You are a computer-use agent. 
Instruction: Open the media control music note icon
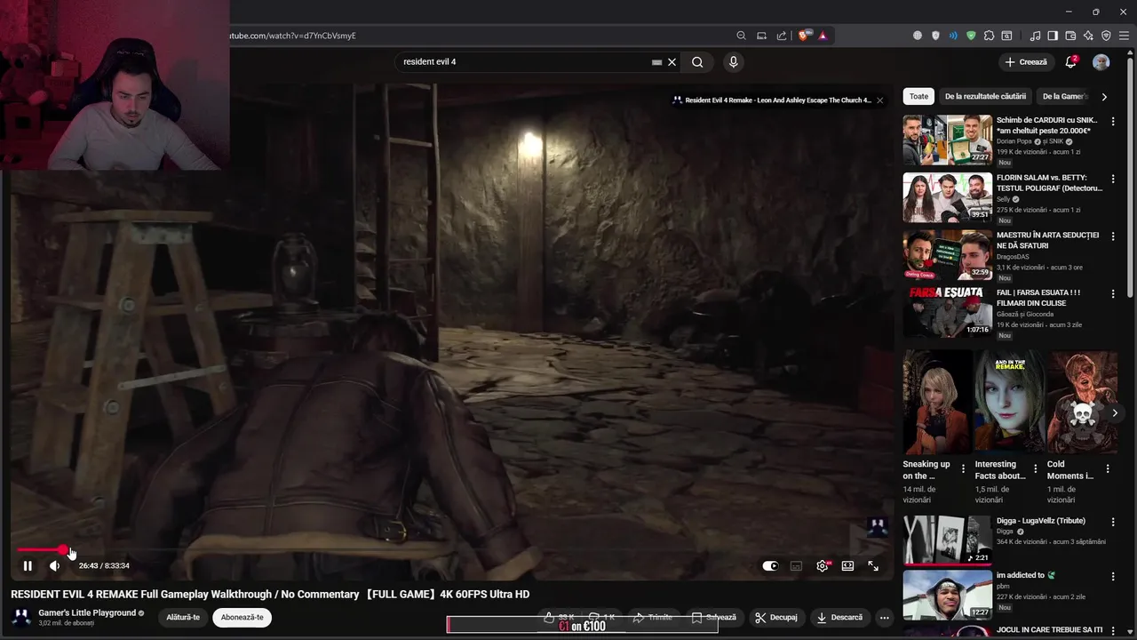click(x=1035, y=36)
